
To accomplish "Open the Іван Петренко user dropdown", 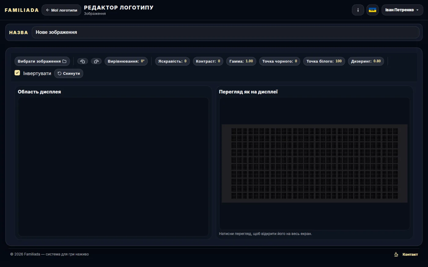I will point(402,10).
